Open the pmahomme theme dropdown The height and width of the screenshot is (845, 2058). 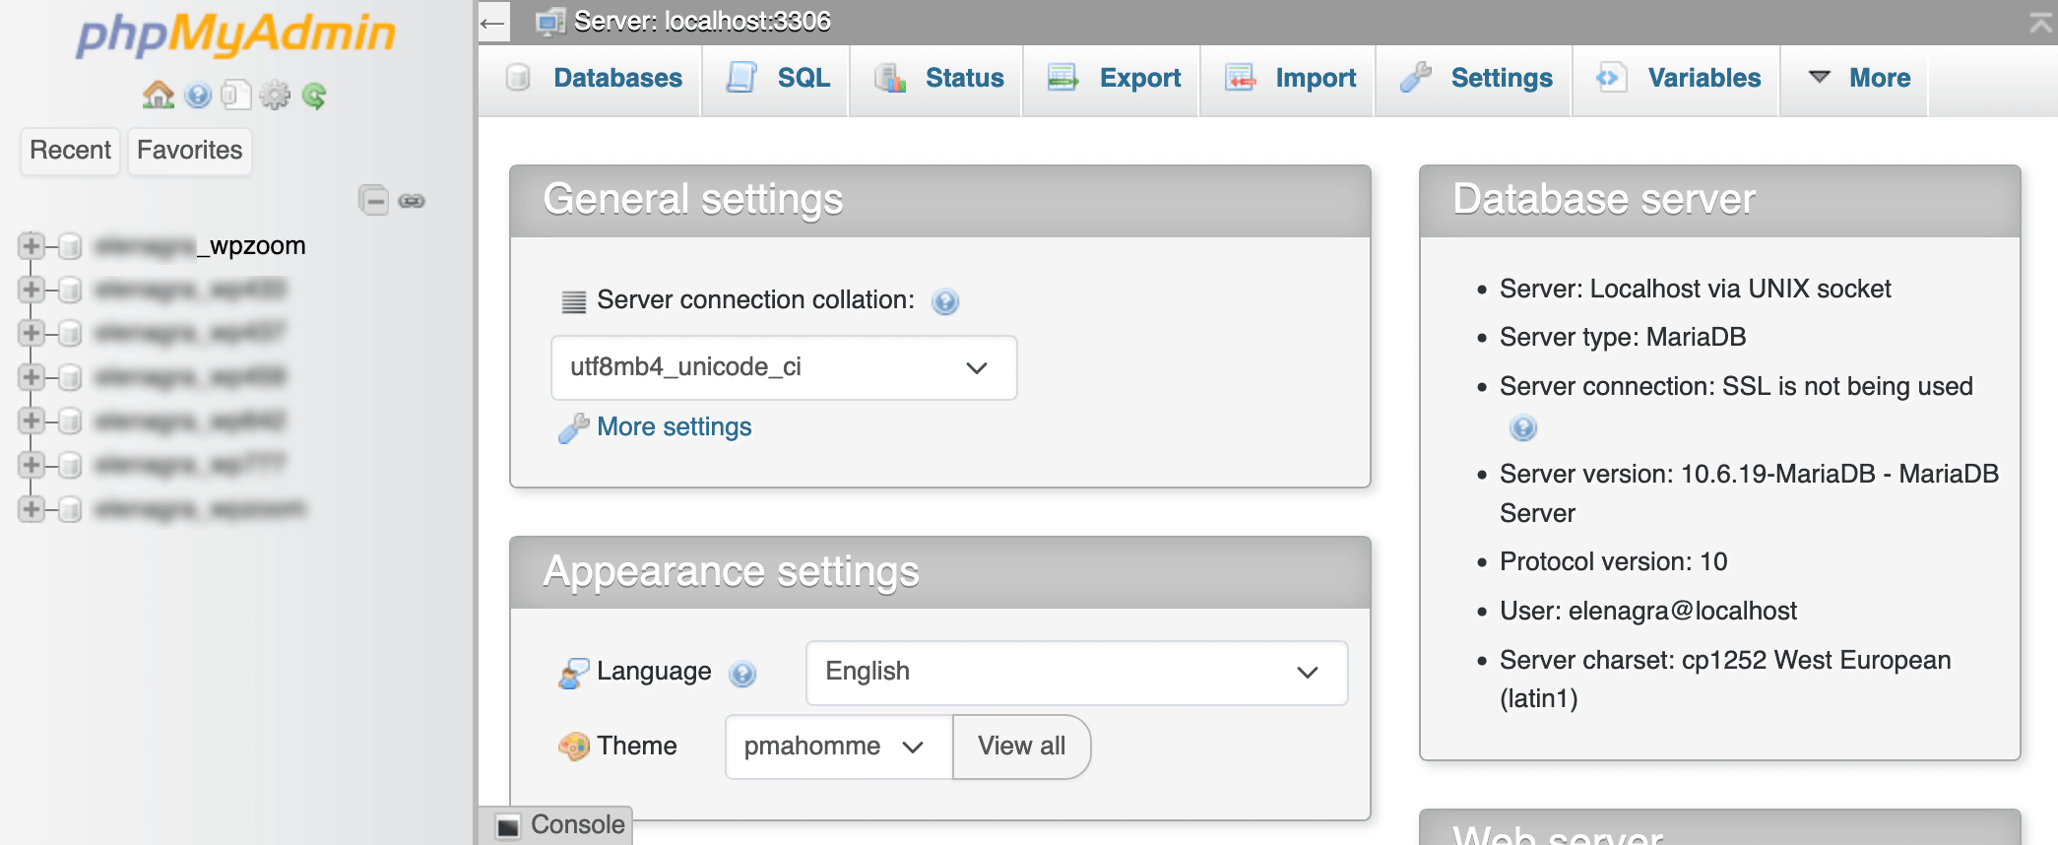click(x=839, y=747)
